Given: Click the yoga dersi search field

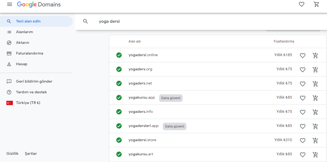Looking at the screenshot, I should tap(187, 21).
